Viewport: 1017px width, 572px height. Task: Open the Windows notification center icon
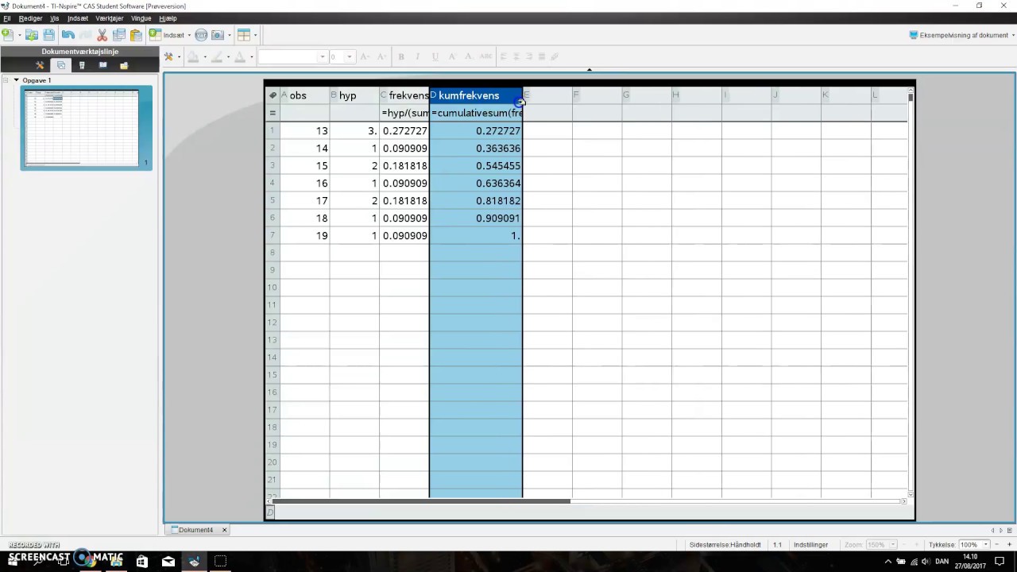coord(1000,562)
